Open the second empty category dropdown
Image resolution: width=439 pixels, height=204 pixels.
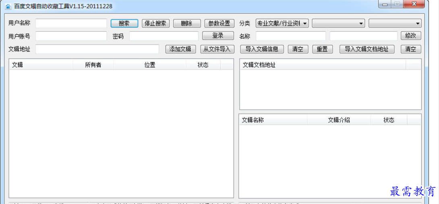(338, 23)
